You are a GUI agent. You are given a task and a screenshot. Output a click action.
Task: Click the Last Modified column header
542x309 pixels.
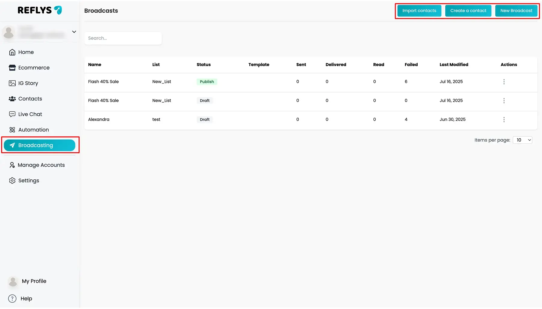pos(454,65)
